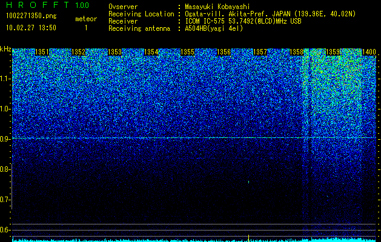381x242 pixels.
Task: Click the 1351 time marker
Action: (x=42, y=52)
